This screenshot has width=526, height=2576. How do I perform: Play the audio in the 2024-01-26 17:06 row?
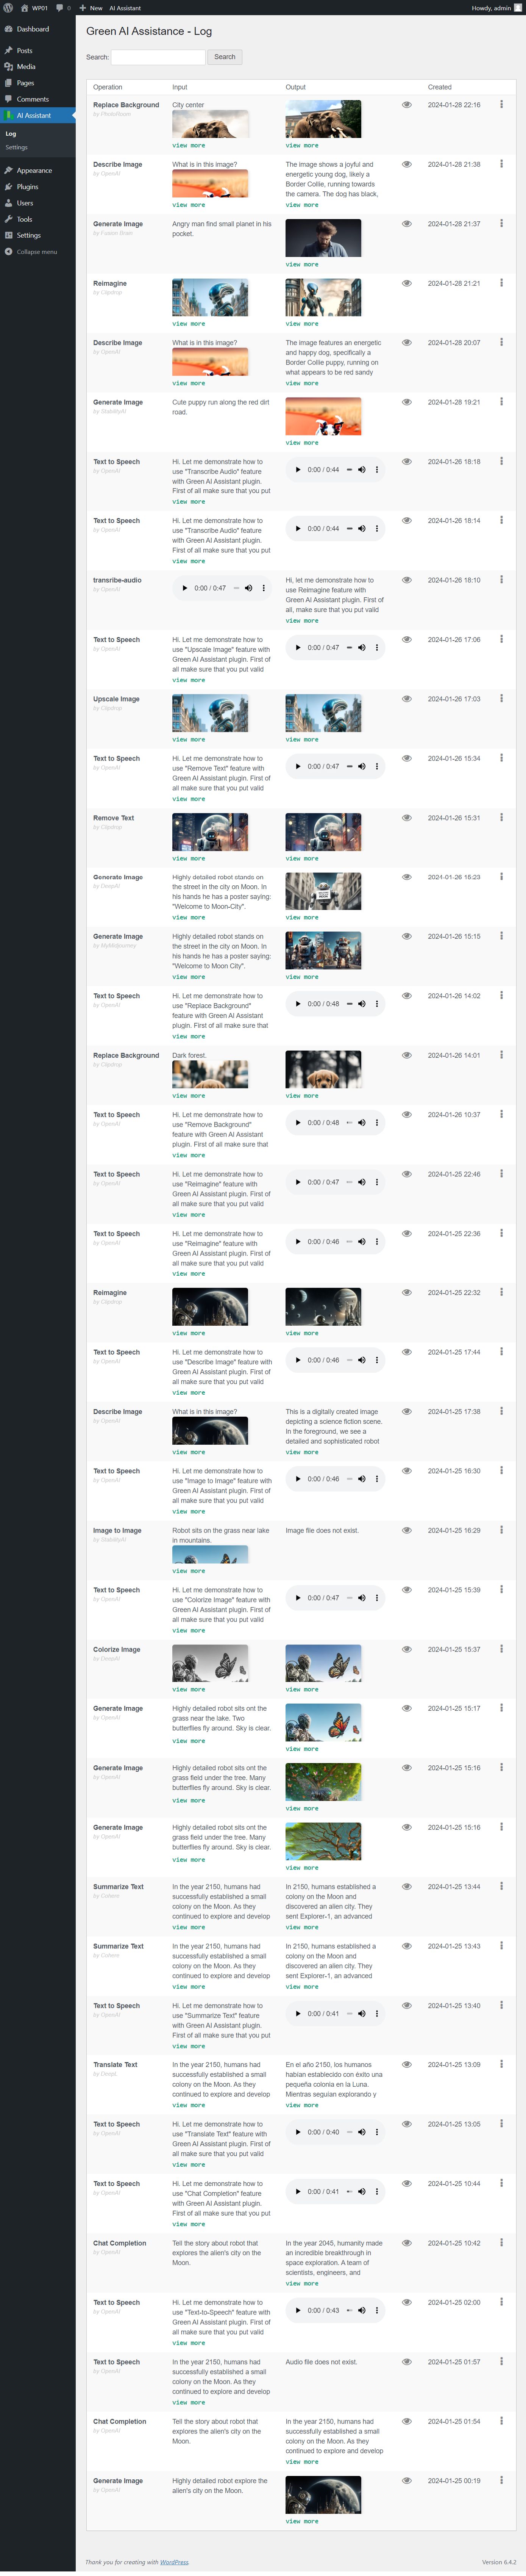(x=298, y=648)
